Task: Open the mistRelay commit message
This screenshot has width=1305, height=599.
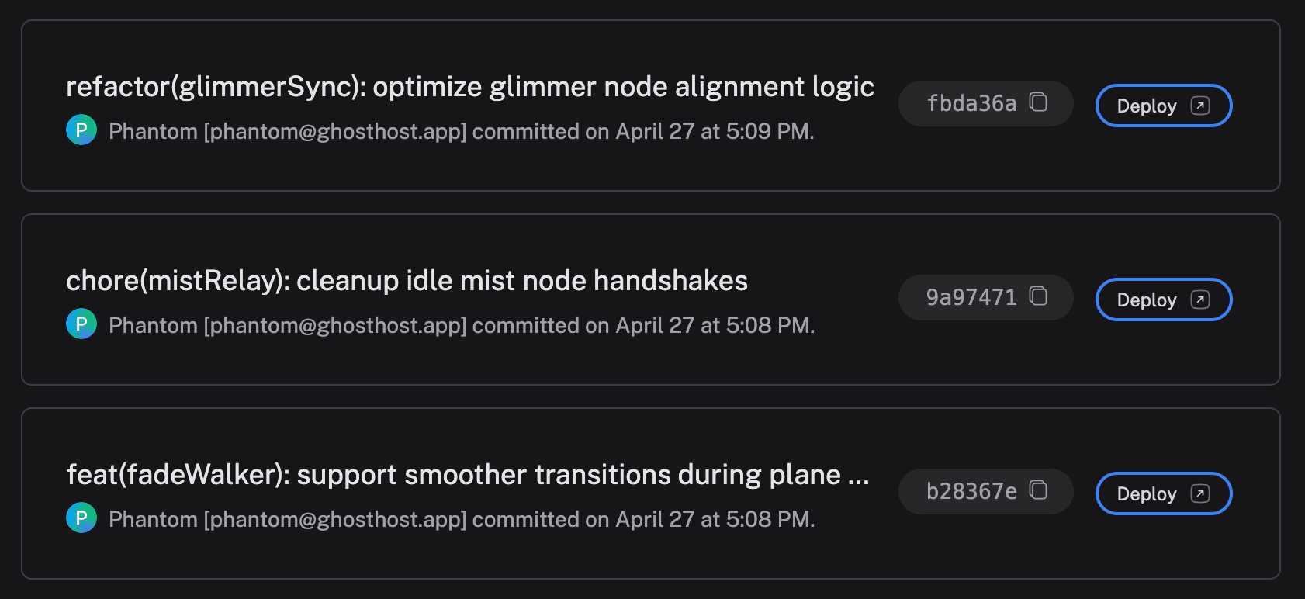Action: (407, 281)
